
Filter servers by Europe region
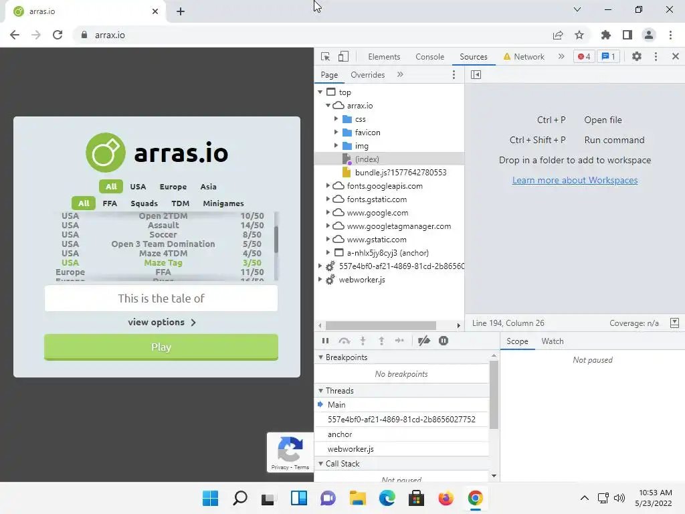pyautogui.click(x=173, y=187)
